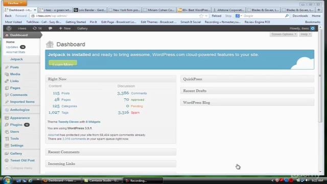The width and height of the screenshot is (327, 184).
Task: Open the 8 Widgets link
Action: click(x=93, y=122)
